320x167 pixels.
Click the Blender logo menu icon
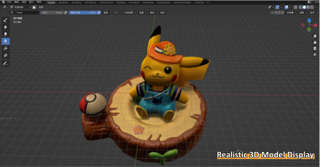pos(3,2)
